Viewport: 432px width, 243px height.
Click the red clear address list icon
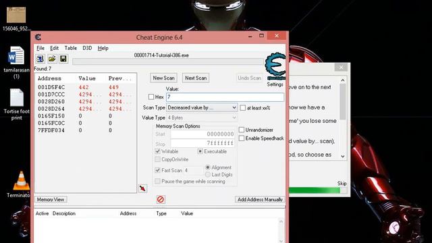pyautogui.click(x=161, y=199)
